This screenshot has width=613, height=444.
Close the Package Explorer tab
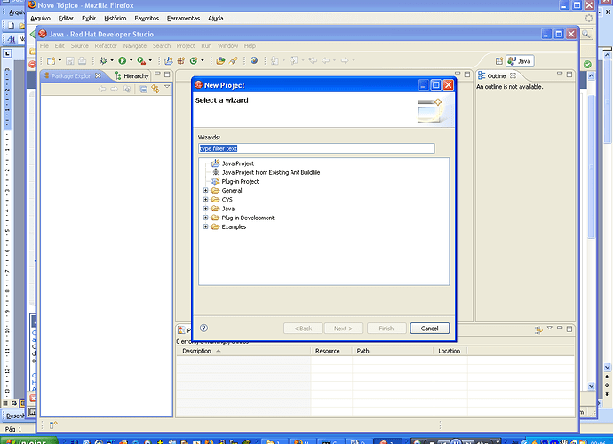pos(98,75)
